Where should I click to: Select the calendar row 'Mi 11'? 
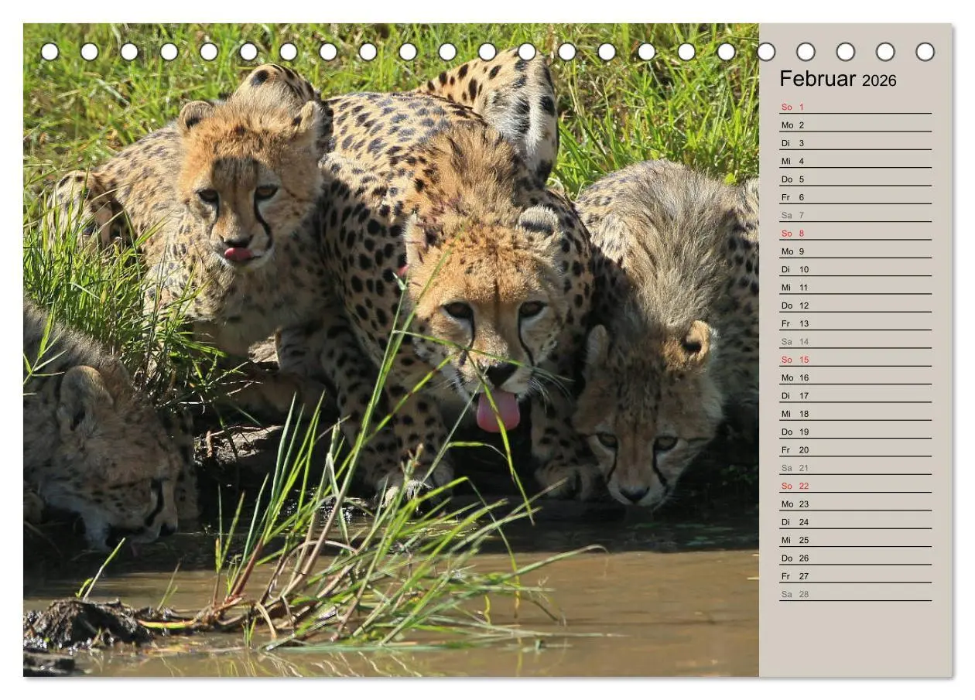pos(855,287)
